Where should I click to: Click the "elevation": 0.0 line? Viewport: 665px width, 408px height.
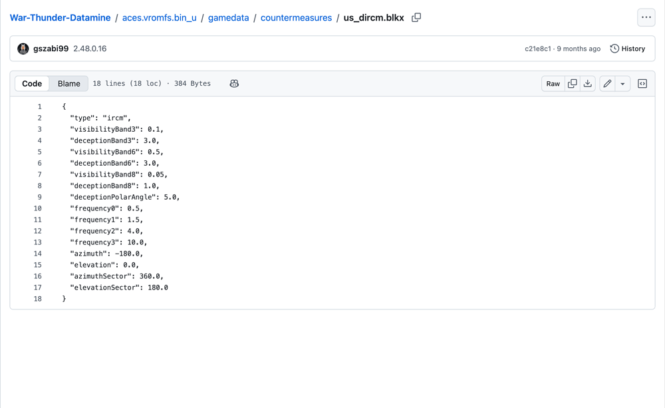tap(104, 265)
